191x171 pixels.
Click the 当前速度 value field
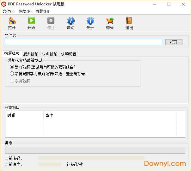coord(49,164)
